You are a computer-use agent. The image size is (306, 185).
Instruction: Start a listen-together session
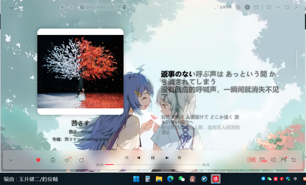pos(283,160)
